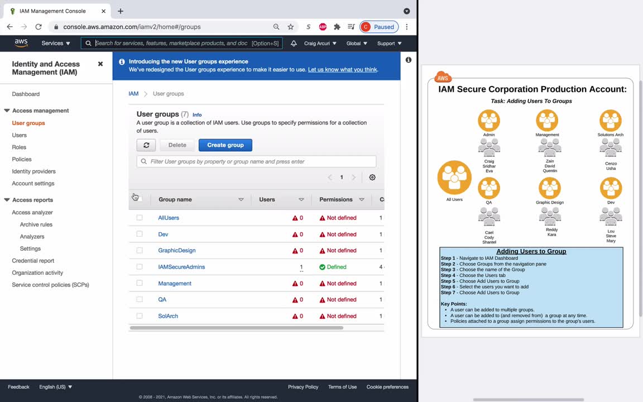
Task: Open the Support dropdown
Action: click(389, 43)
